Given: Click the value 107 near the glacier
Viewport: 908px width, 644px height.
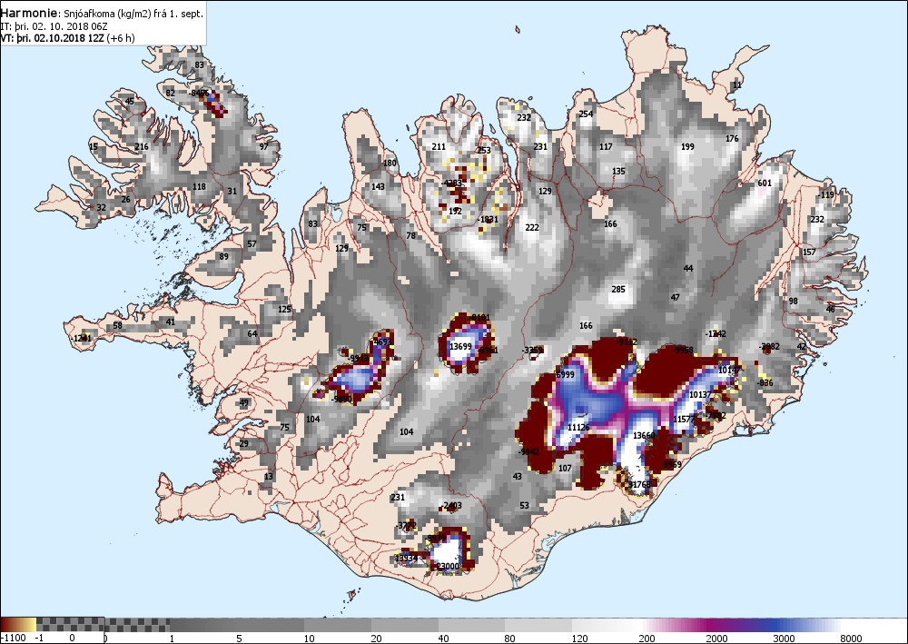Looking at the screenshot, I should point(565,469).
